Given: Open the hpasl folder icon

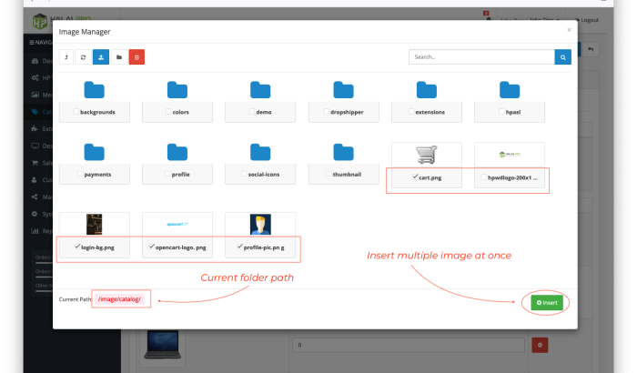Looking at the screenshot, I should tap(510, 90).
